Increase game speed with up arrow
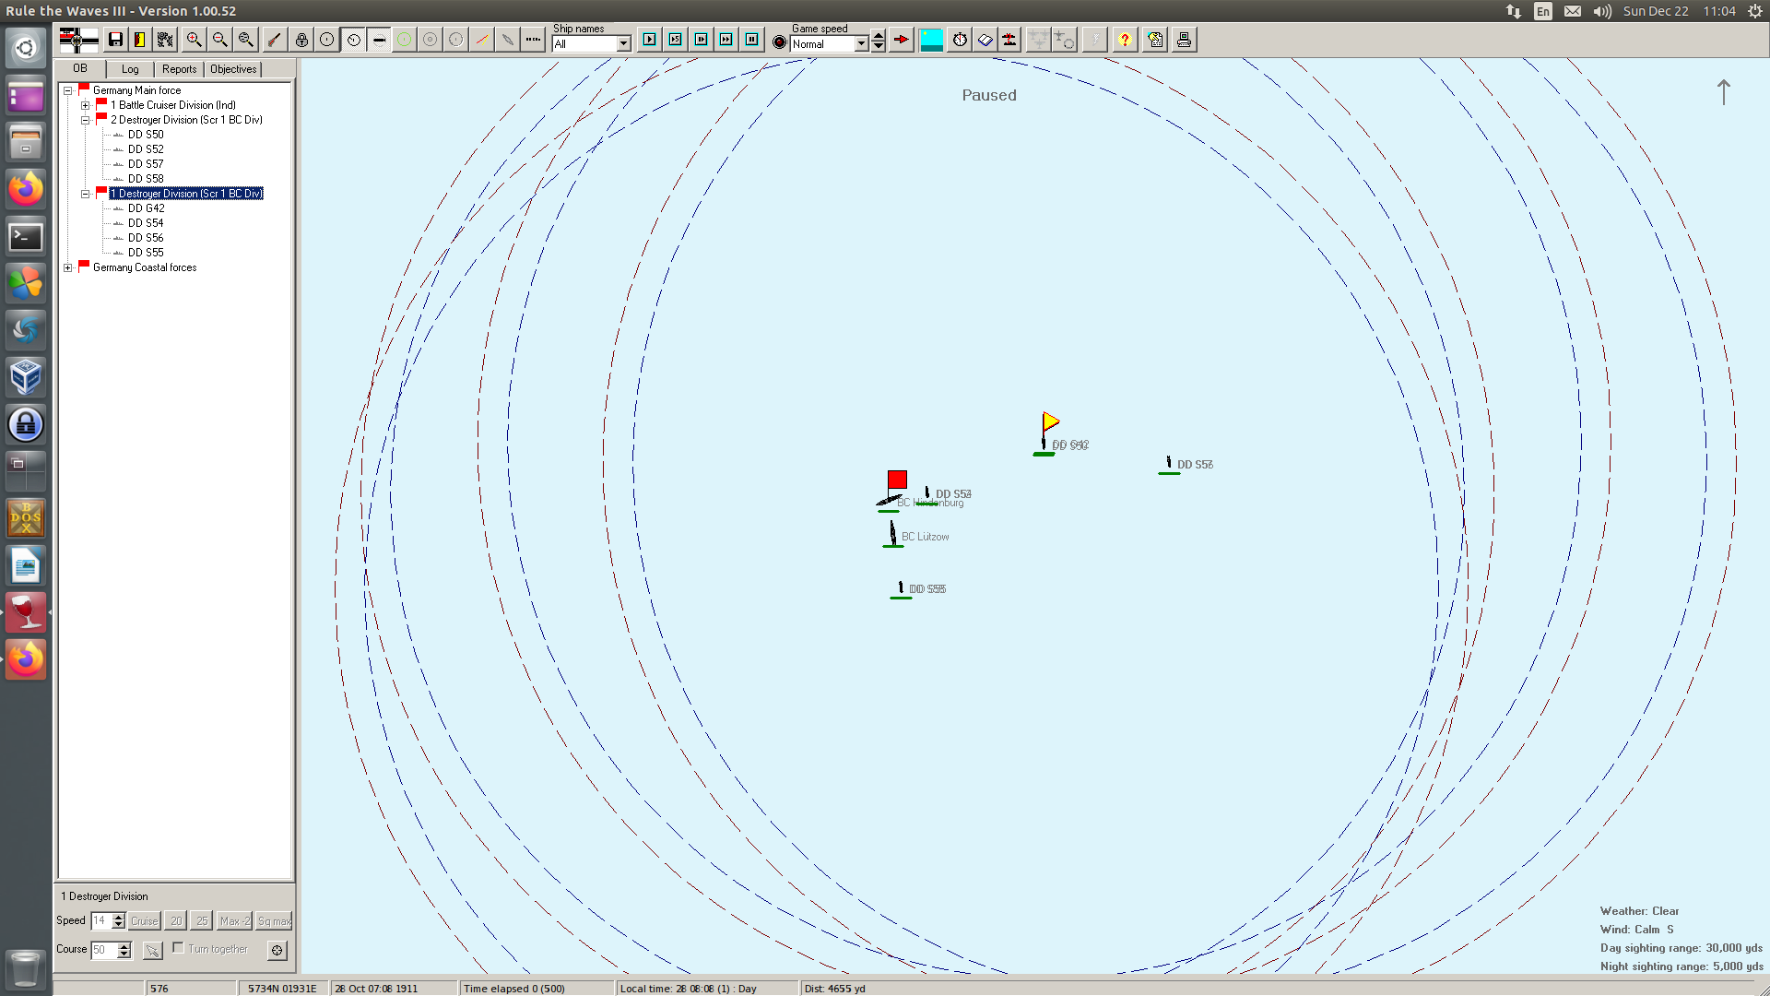1770x996 pixels. [879, 37]
